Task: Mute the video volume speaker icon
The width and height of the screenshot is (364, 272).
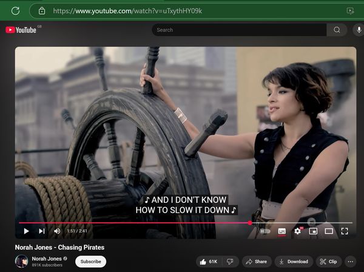Action: pyautogui.click(x=57, y=231)
